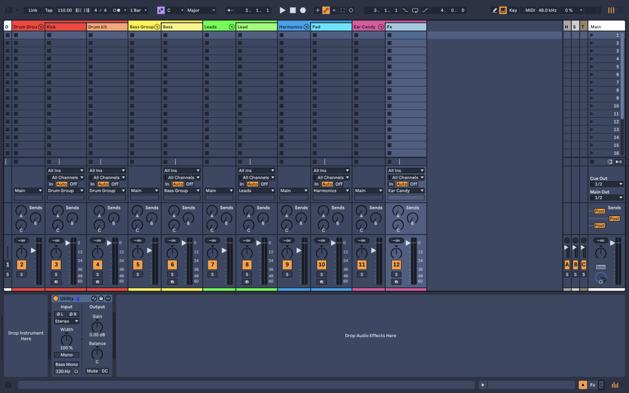Click the Utility device save preset icon
629x393 pixels.
(x=101, y=298)
